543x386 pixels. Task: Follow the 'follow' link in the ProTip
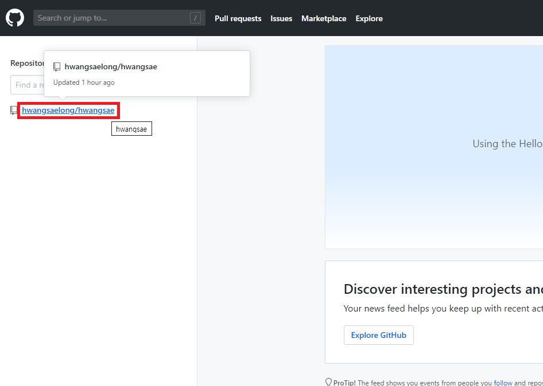tap(503, 383)
